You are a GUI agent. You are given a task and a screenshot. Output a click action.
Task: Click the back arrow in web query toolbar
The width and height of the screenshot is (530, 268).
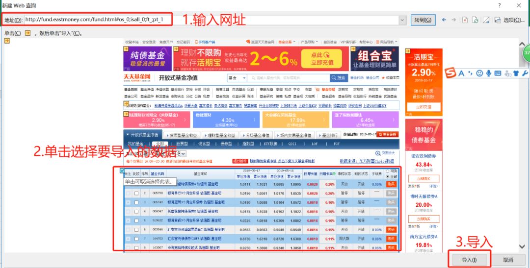pyautogui.click(x=444, y=20)
